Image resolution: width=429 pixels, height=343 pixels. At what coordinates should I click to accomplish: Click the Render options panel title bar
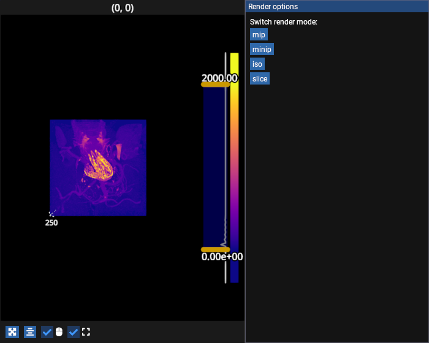click(336, 7)
